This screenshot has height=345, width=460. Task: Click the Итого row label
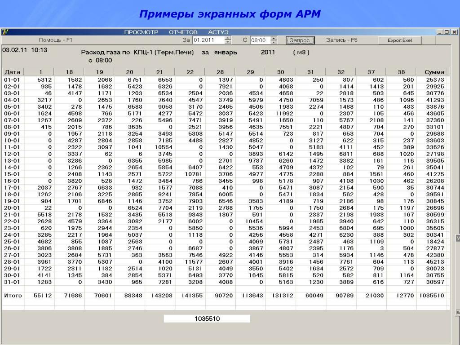click(x=13, y=296)
